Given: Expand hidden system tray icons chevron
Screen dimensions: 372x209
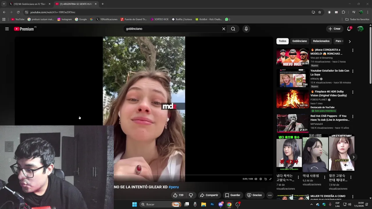Looking at the screenshot, I should [x=312, y=204].
